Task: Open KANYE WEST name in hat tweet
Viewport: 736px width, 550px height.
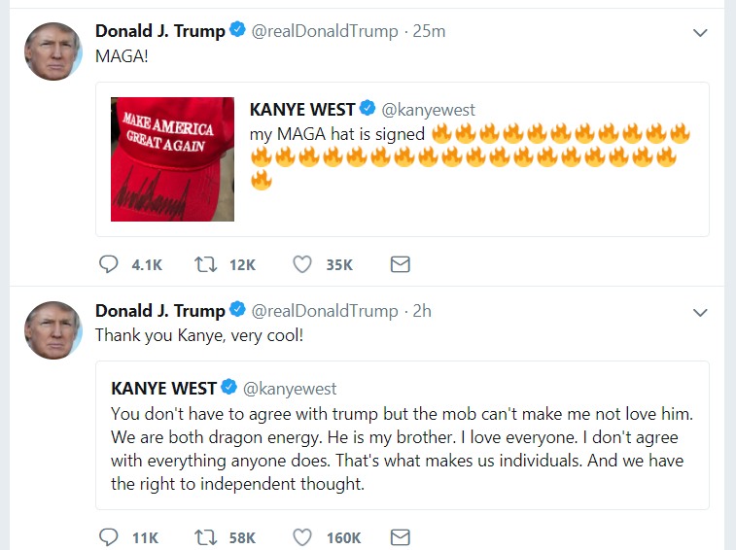Action: click(302, 109)
